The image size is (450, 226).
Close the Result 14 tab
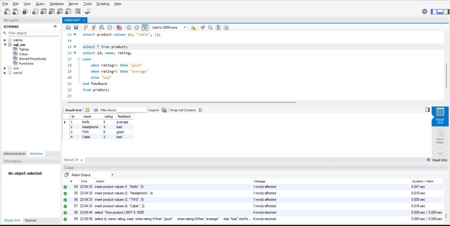(82, 160)
